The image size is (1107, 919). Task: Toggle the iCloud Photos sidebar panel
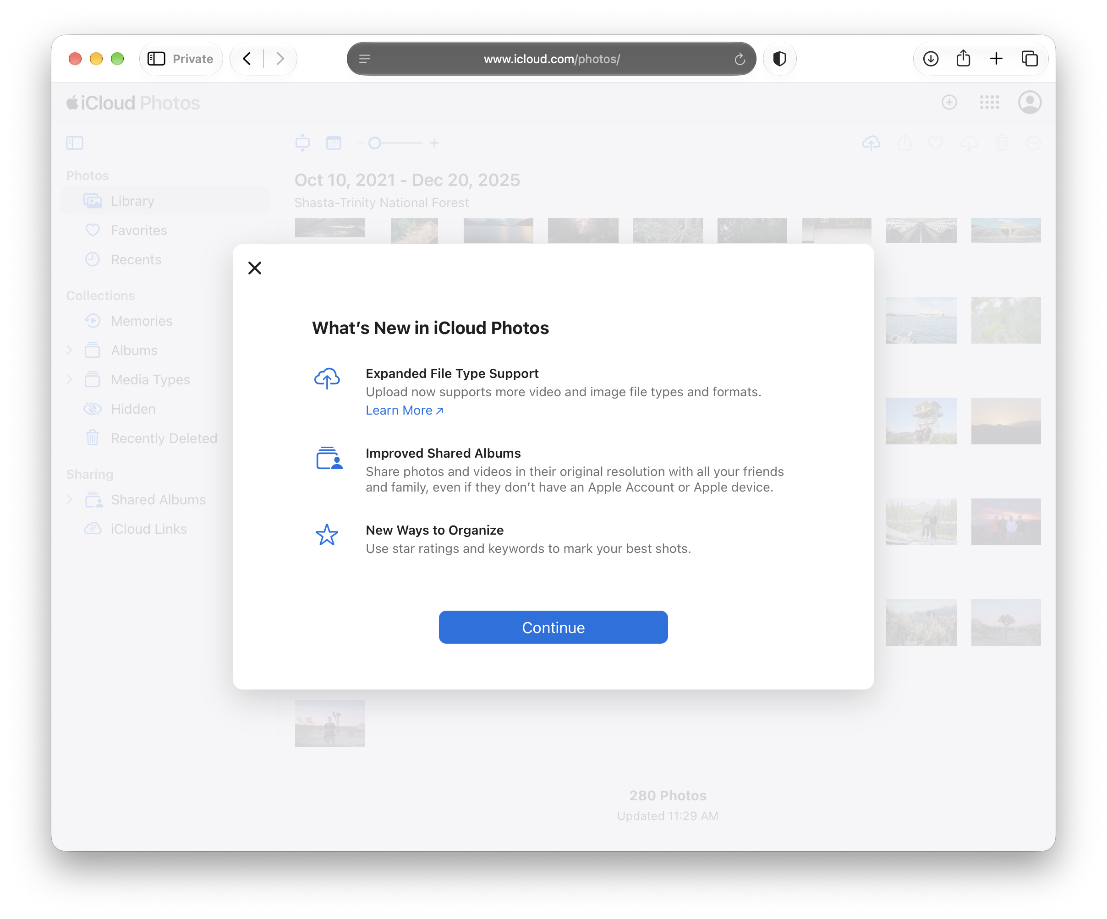pos(75,143)
